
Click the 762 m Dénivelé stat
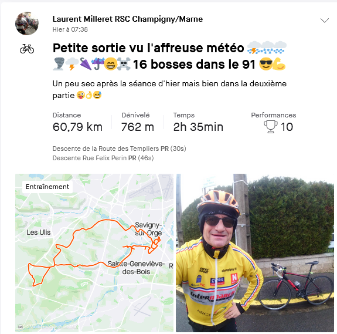[x=138, y=127]
